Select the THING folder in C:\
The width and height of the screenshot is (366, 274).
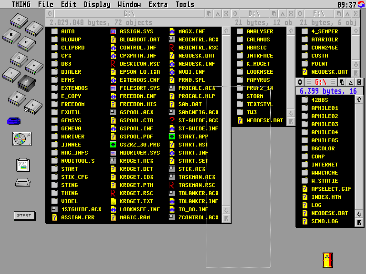[65, 193]
